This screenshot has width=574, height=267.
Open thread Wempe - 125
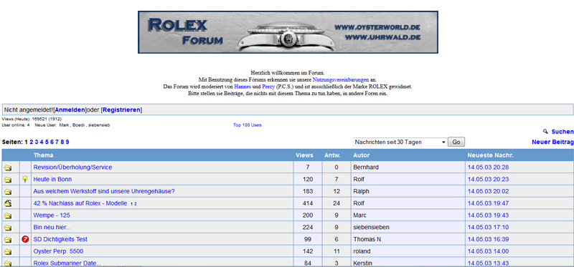tap(52, 215)
